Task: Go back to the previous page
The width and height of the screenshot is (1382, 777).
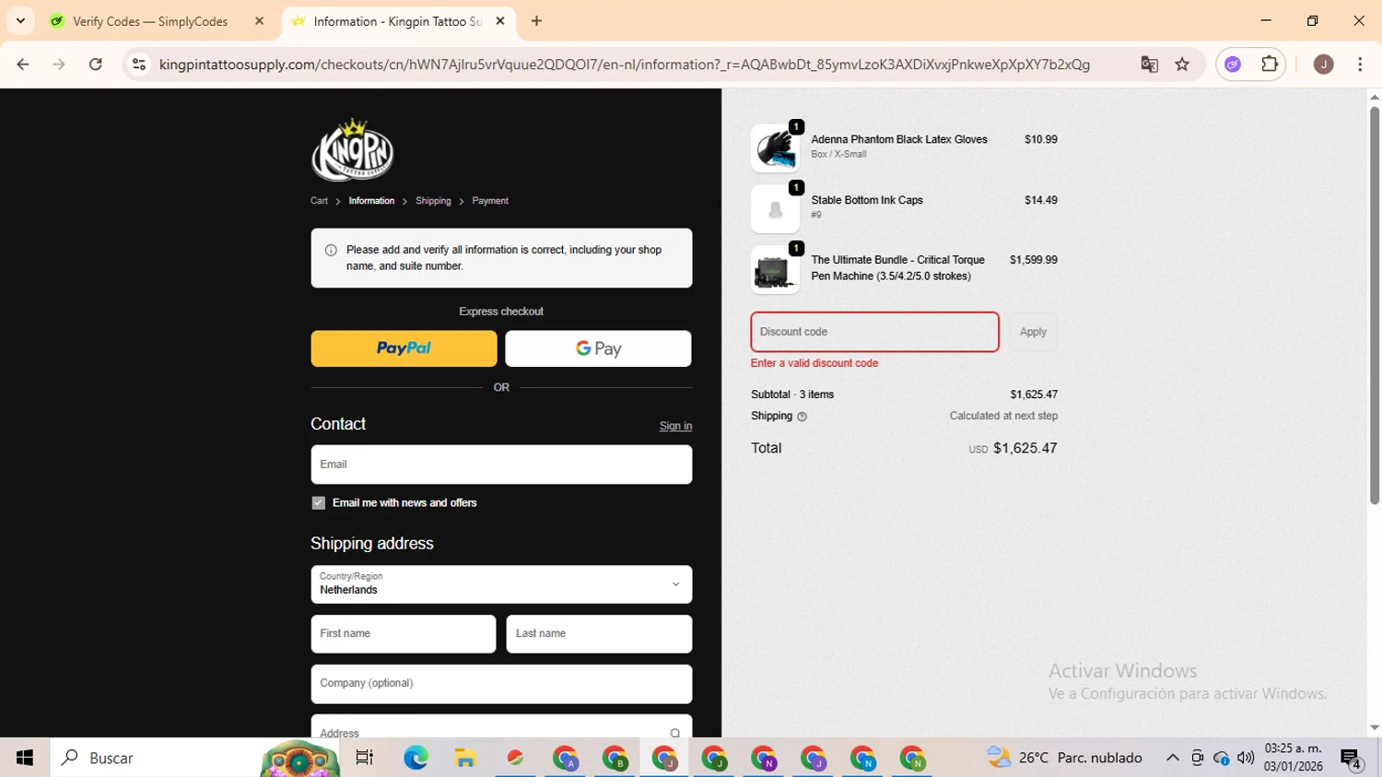Action: pos(23,65)
